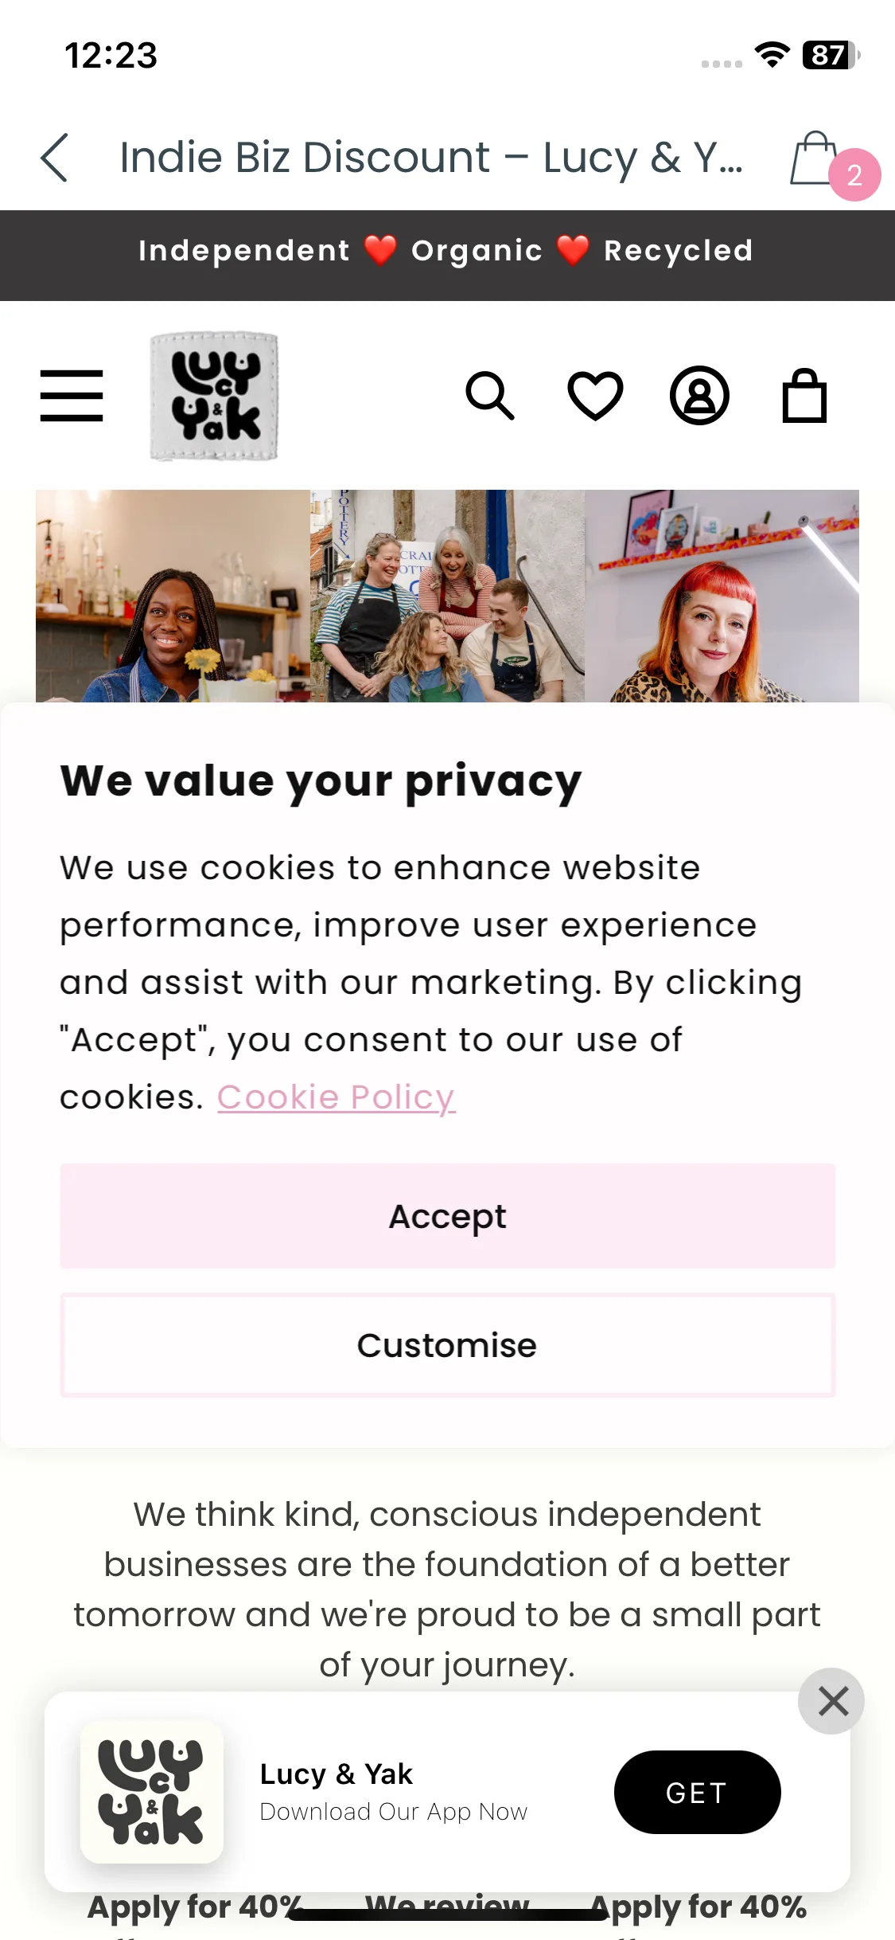Go back using the top-left arrow
Viewport: 895px width, 1940px height.
[x=54, y=158]
